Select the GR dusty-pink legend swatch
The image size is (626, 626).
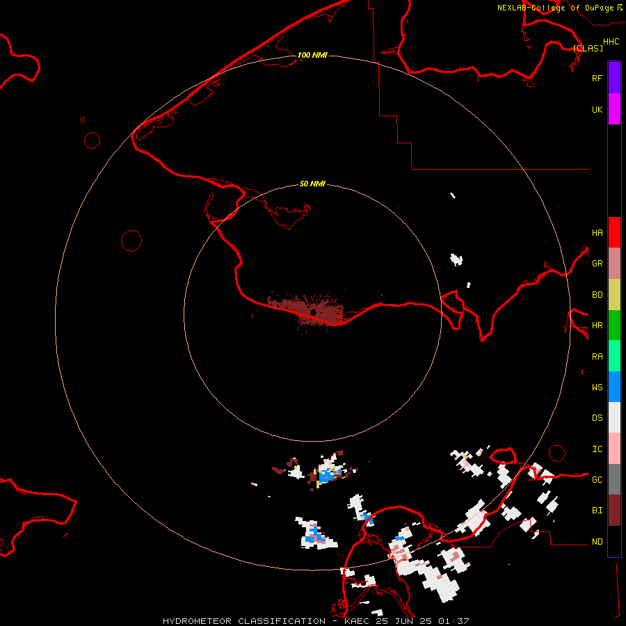(x=614, y=264)
